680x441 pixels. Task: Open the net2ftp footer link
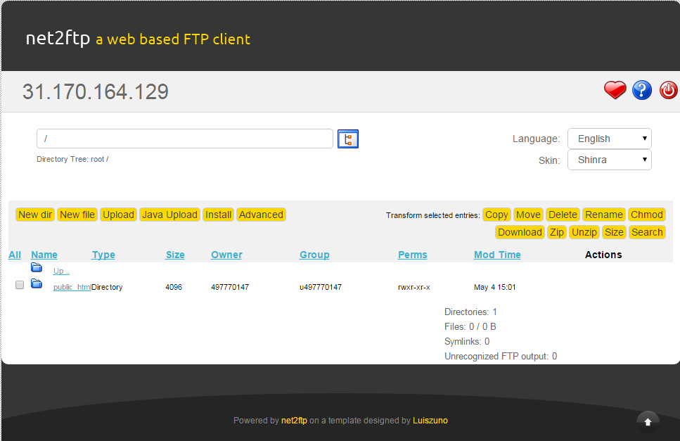(294, 421)
